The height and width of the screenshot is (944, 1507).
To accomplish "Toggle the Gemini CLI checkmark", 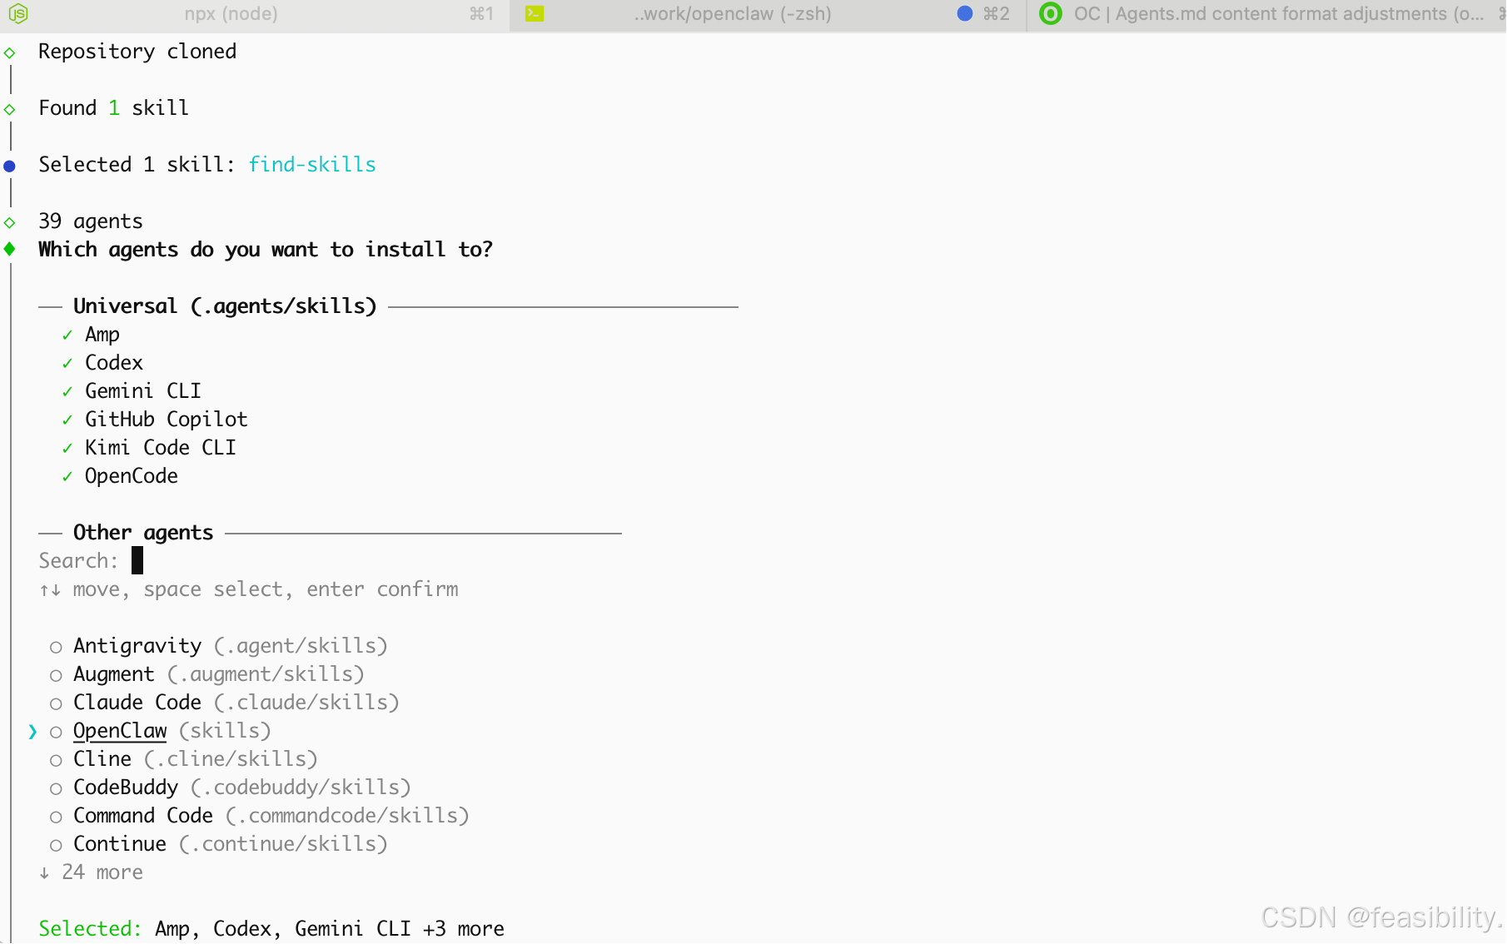I will click(x=67, y=392).
